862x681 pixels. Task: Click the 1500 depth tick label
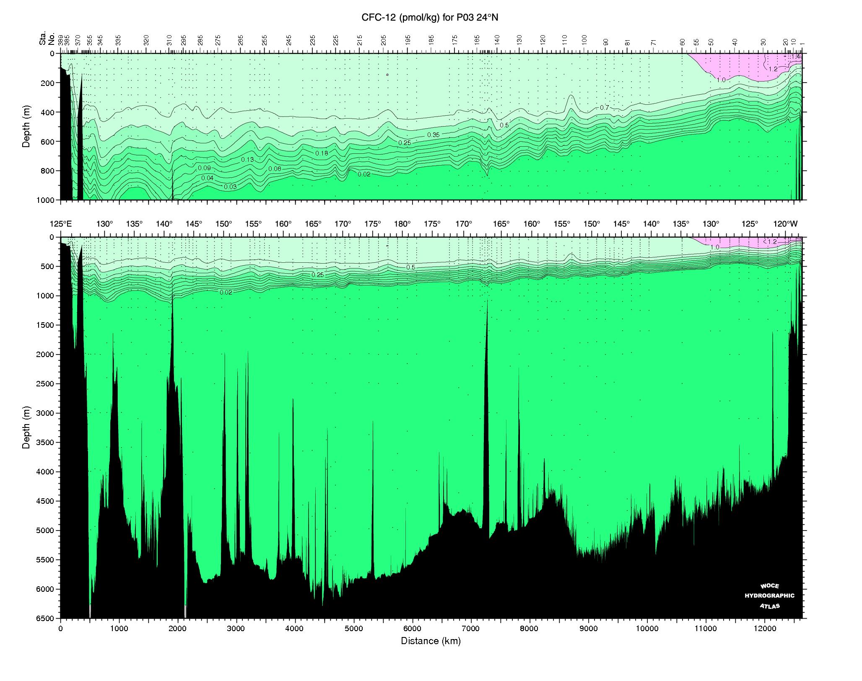(x=46, y=325)
